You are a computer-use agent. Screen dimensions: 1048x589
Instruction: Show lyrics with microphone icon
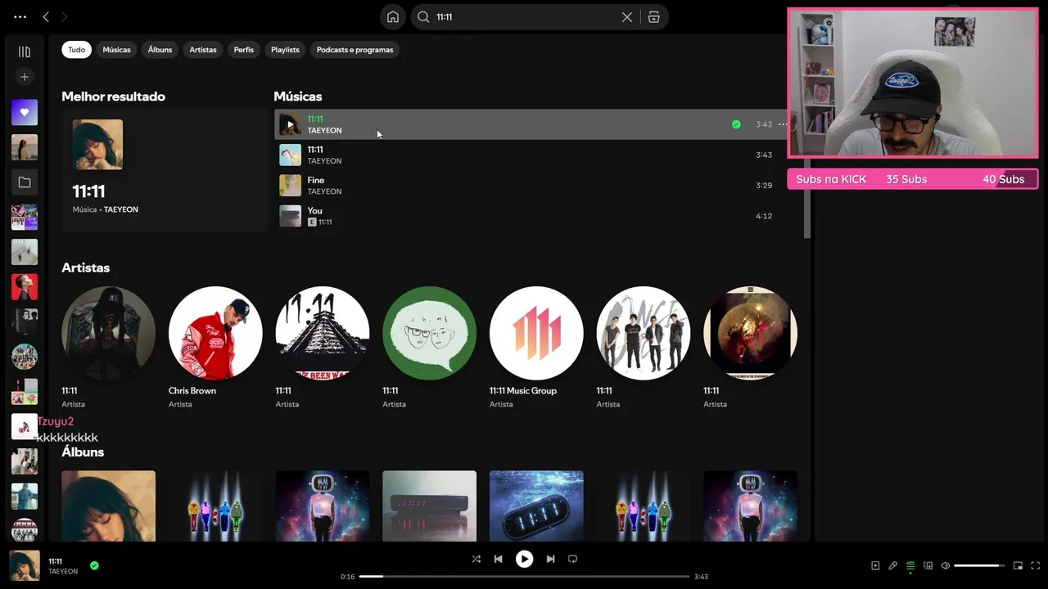pyautogui.click(x=892, y=565)
